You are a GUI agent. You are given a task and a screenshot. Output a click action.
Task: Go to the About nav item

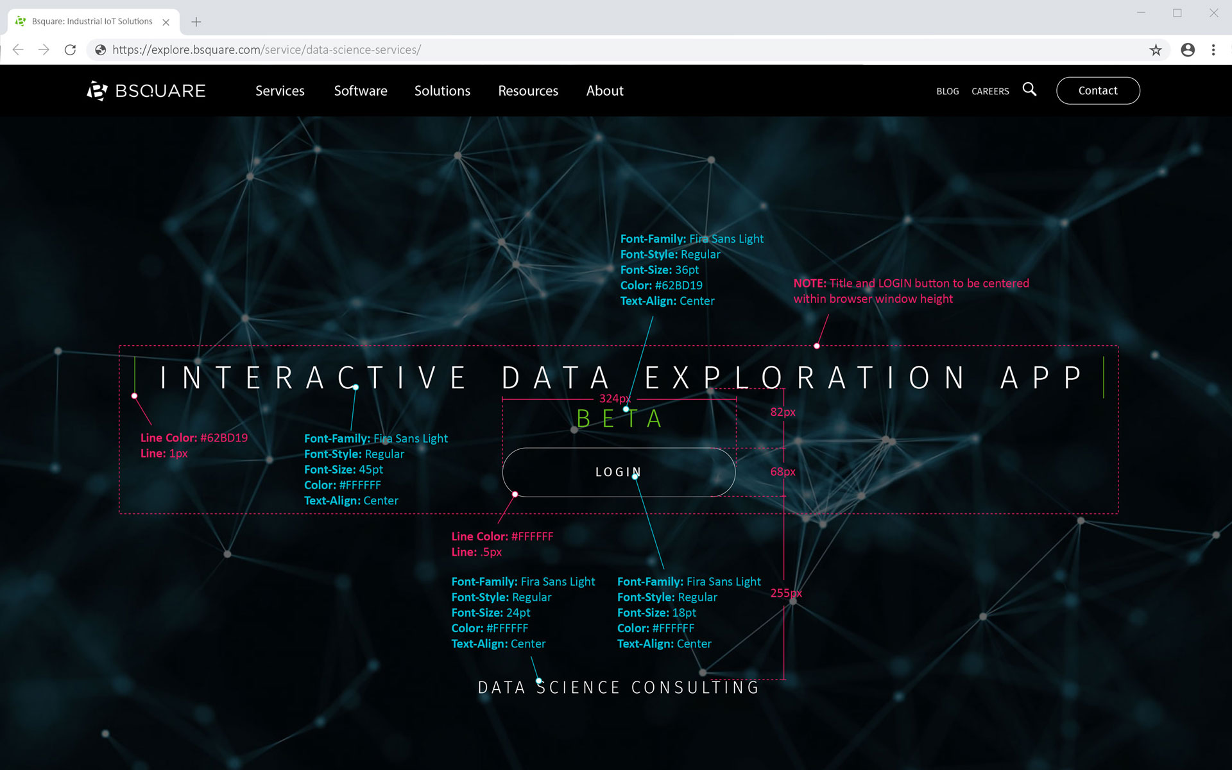(x=604, y=90)
